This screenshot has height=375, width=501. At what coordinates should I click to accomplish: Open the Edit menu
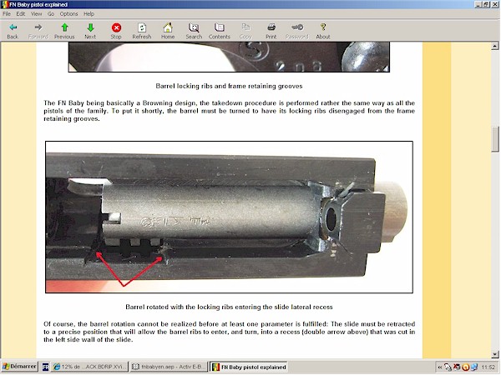pyautogui.click(x=21, y=13)
